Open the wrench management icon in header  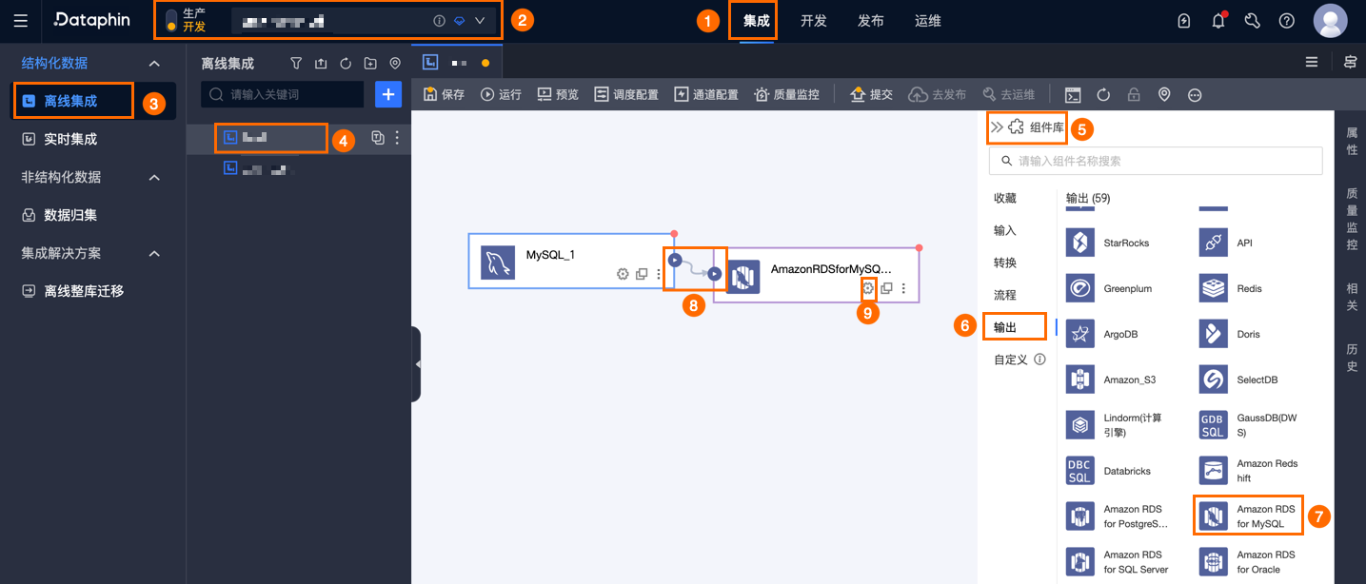tap(1253, 21)
